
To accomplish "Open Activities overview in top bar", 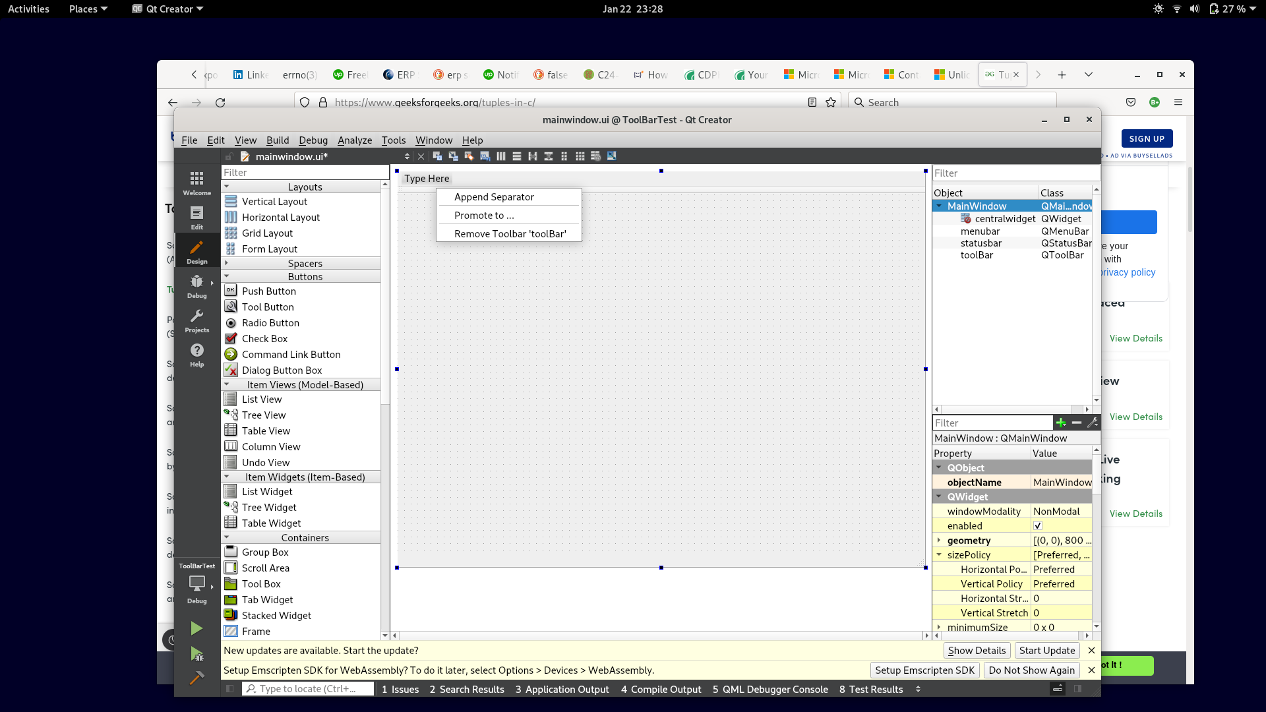I will point(28,9).
